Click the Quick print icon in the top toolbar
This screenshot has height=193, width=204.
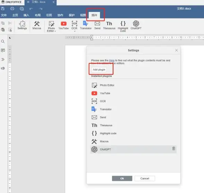click(x=22, y=9)
